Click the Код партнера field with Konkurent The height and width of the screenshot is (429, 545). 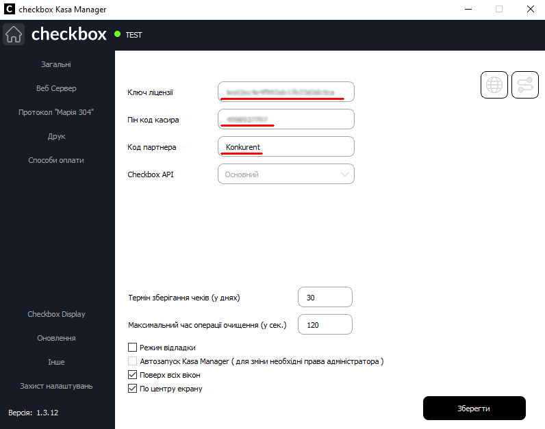point(286,147)
